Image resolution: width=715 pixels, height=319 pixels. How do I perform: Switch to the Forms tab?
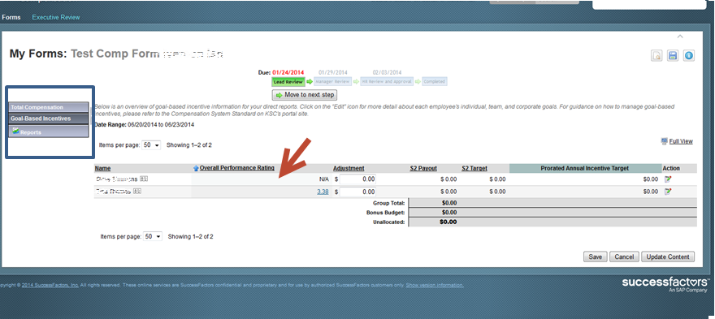pyautogui.click(x=11, y=17)
